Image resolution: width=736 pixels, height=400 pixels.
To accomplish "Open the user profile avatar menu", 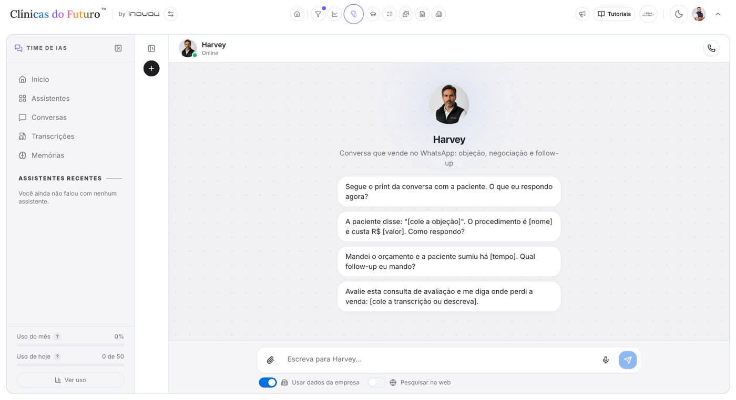I will [x=699, y=14].
